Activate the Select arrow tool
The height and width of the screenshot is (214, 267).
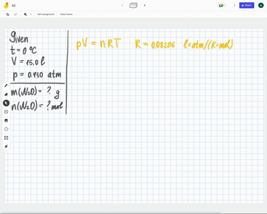click(x=6, y=103)
